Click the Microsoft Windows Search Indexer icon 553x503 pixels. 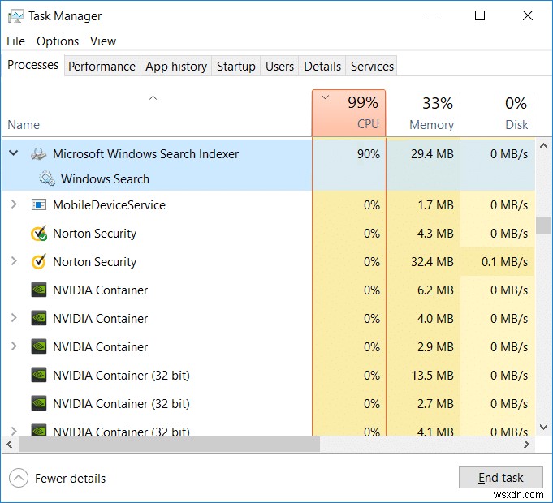click(x=38, y=154)
